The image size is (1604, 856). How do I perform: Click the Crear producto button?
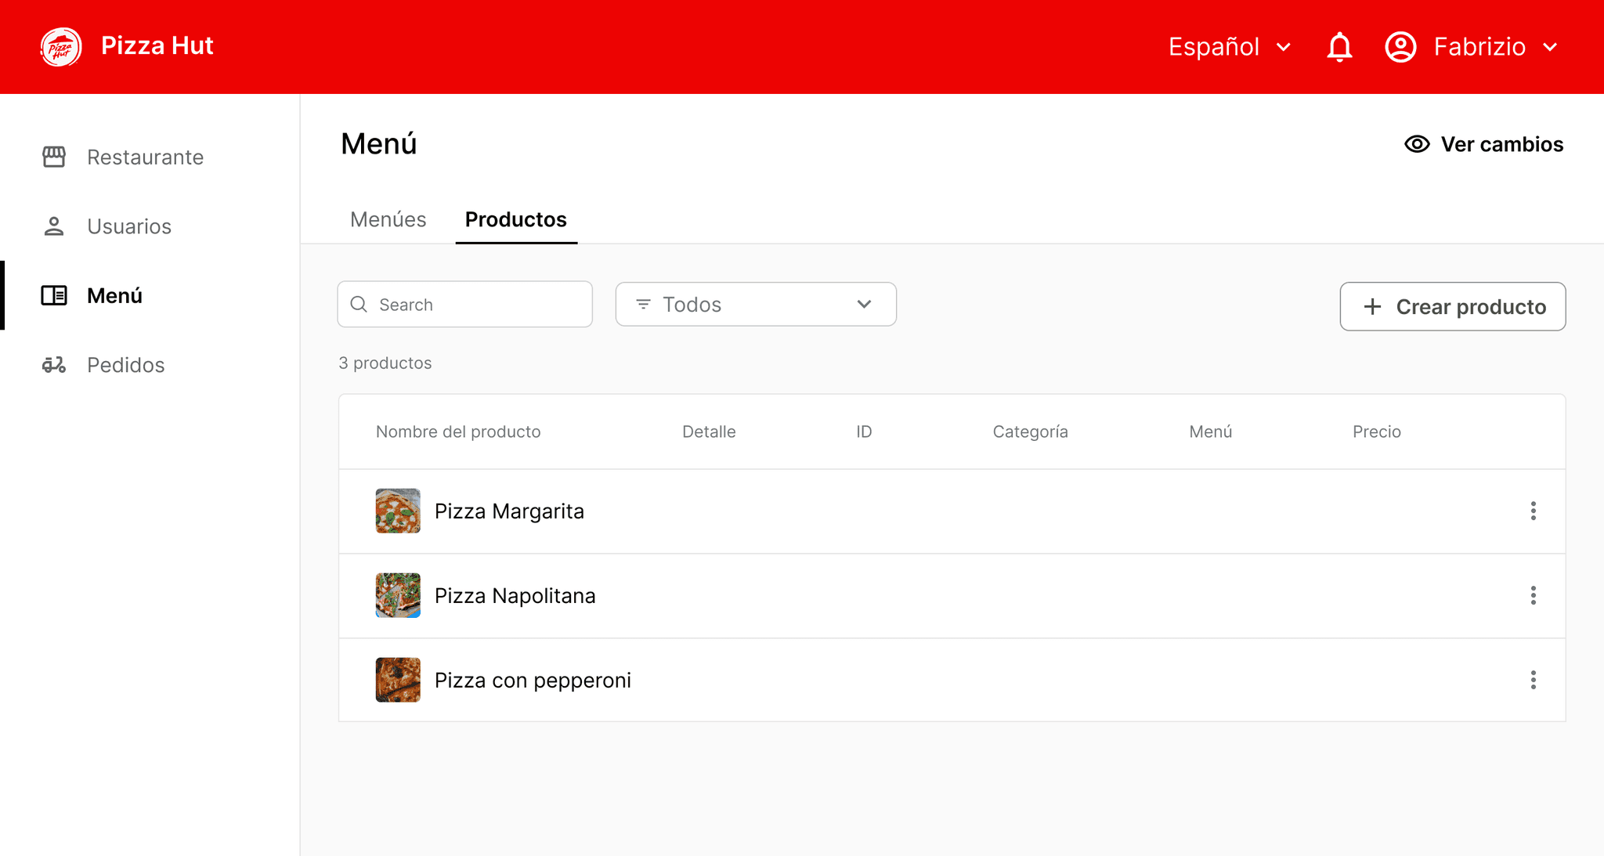1453,306
